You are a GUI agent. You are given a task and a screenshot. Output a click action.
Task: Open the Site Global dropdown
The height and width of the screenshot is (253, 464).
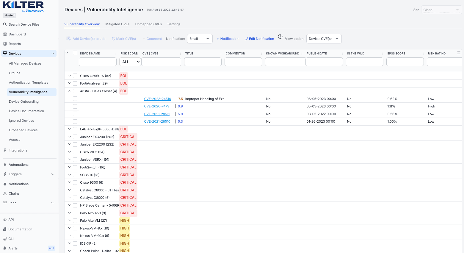coord(441,10)
